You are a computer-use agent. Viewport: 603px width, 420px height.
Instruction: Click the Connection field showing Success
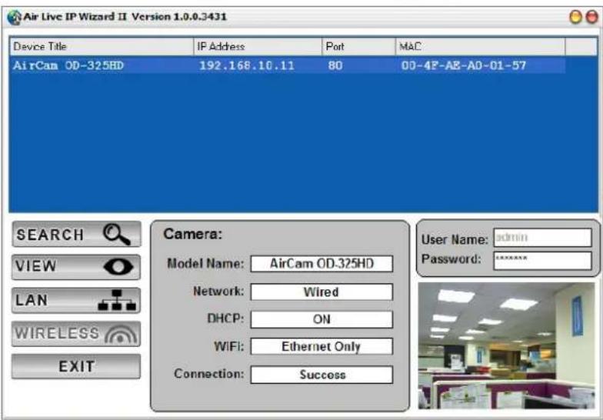coord(321,375)
